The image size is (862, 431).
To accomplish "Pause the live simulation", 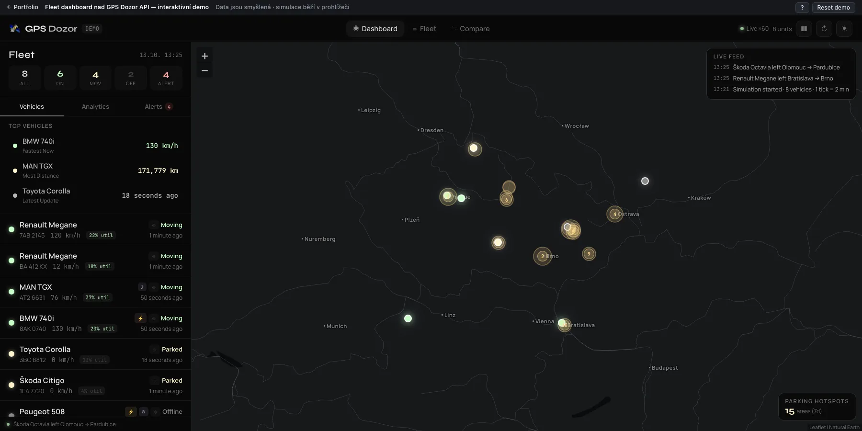I will point(804,29).
